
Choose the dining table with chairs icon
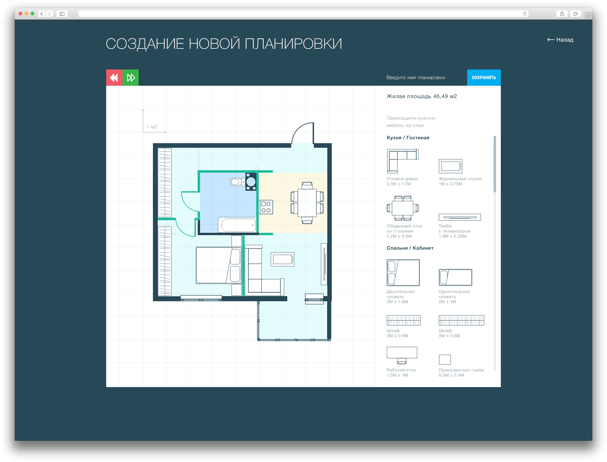pyautogui.click(x=402, y=208)
